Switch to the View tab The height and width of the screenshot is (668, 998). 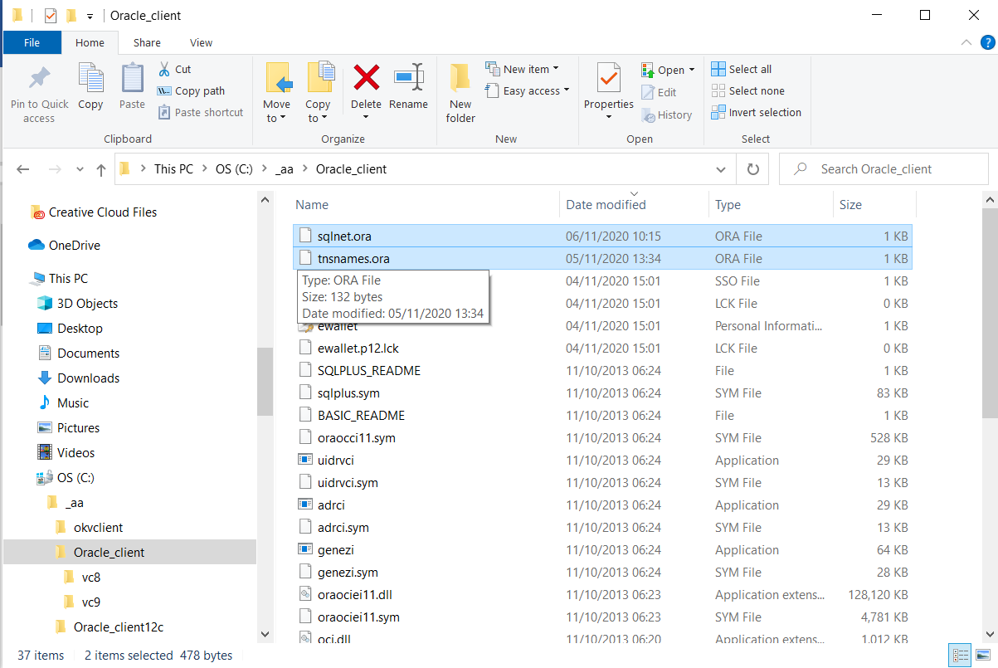point(201,42)
